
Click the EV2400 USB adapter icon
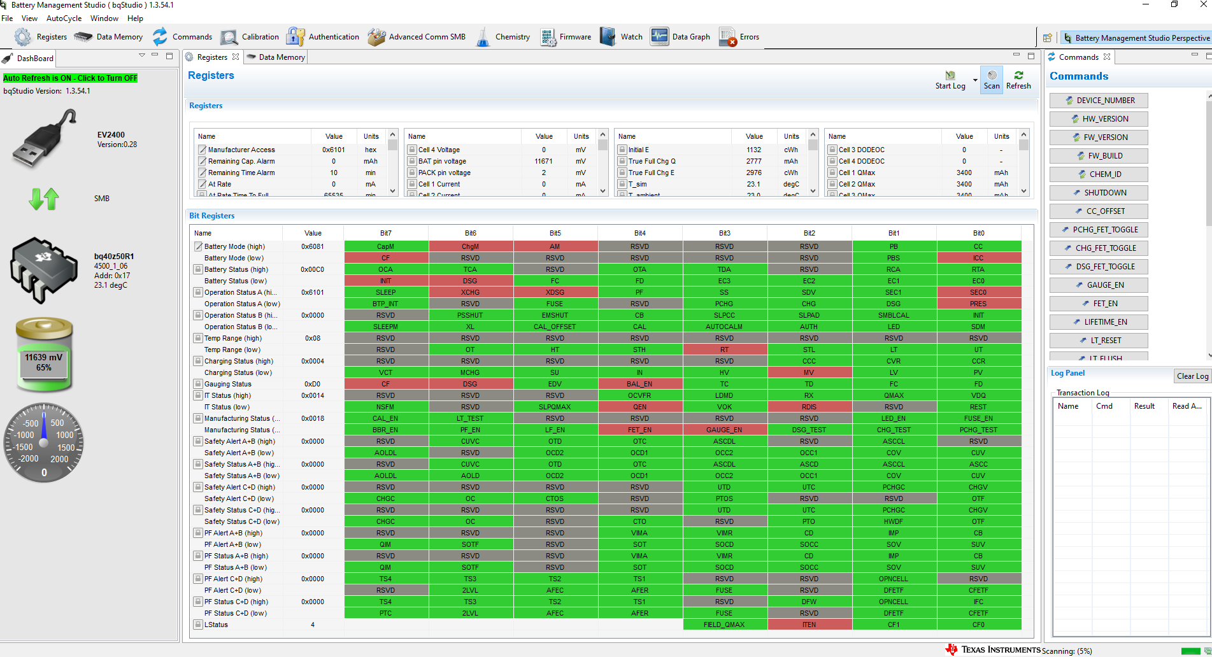click(x=44, y=138)
